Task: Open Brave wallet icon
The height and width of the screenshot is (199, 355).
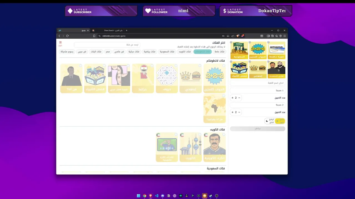Action: click(272, 36)
